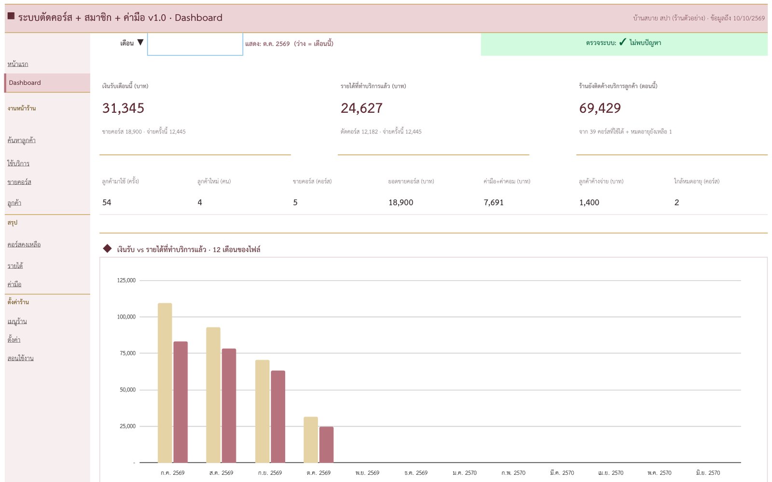Screen dimensions: 772x482
Task: Open the สอนใช้งาน tutorial link
Action: pyautogui.click(x=20, y=358)
